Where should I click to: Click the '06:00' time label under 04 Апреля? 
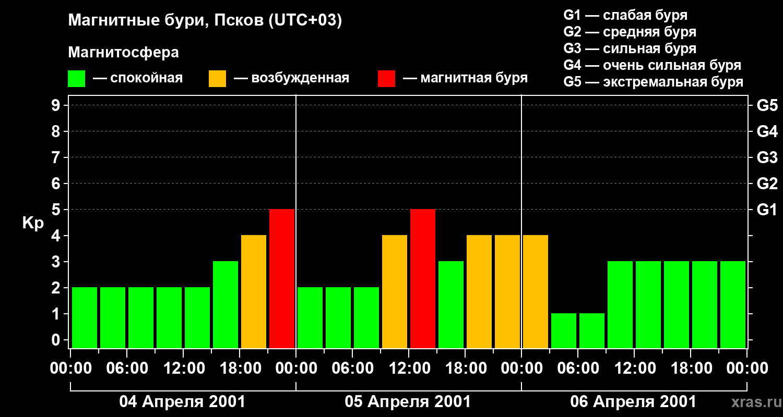point(127,369)
